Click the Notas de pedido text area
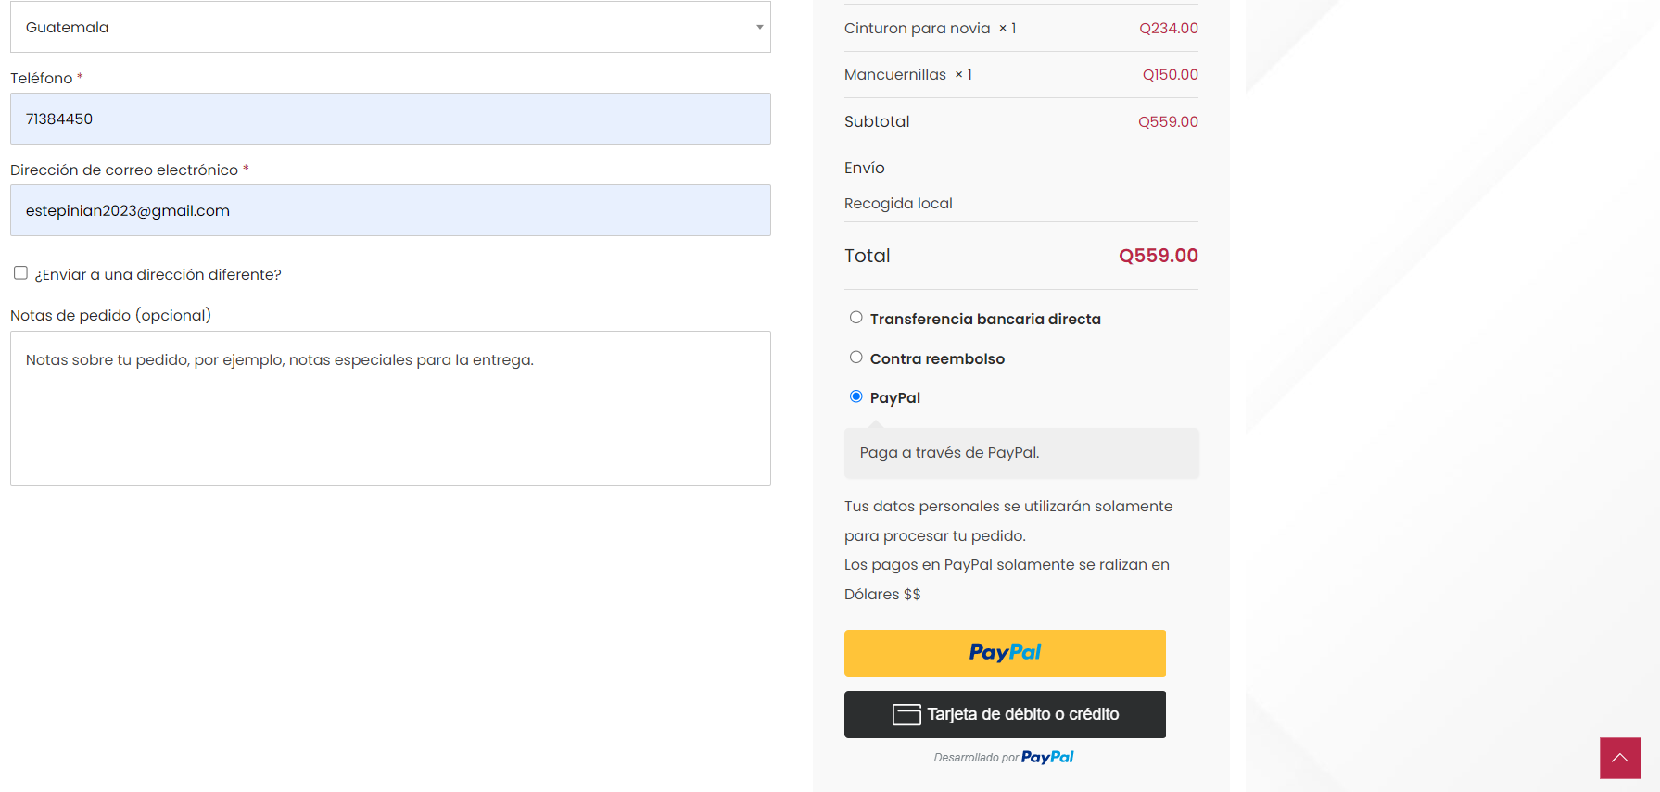The image size is (1660, 792). (389, 408)
